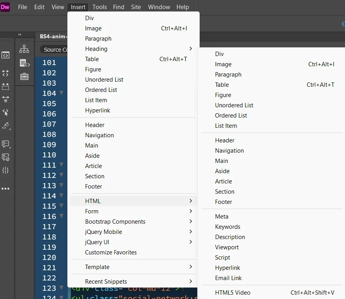Click the Expand All asterisk-arrow icon

coord(5,99)
